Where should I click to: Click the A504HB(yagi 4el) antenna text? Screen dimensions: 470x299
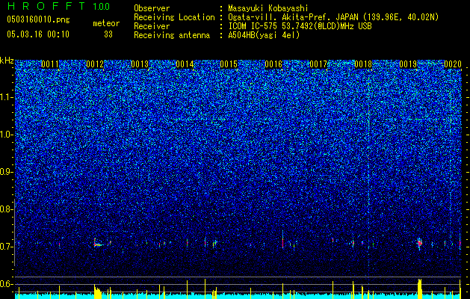[x=264, y=35]
